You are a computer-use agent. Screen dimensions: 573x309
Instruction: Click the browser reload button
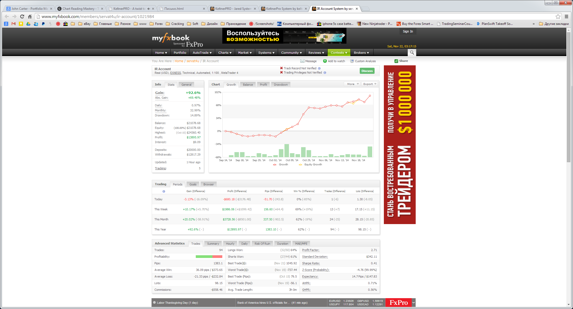(x=22, y=16)
